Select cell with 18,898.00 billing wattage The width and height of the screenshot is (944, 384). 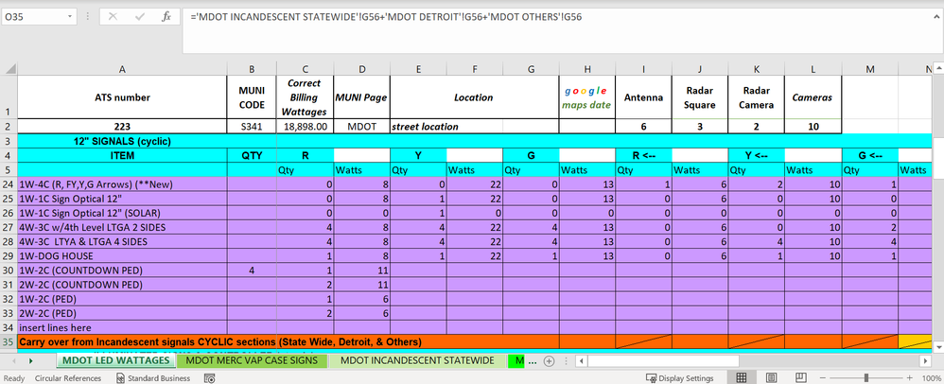pyautogui.click(x=306, y=127)
